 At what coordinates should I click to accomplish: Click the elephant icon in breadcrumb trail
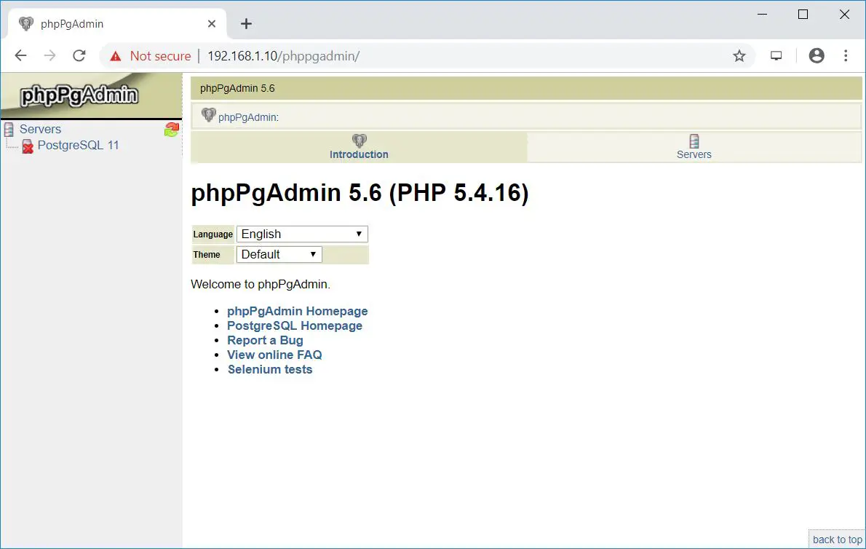[x=208, y=115]
